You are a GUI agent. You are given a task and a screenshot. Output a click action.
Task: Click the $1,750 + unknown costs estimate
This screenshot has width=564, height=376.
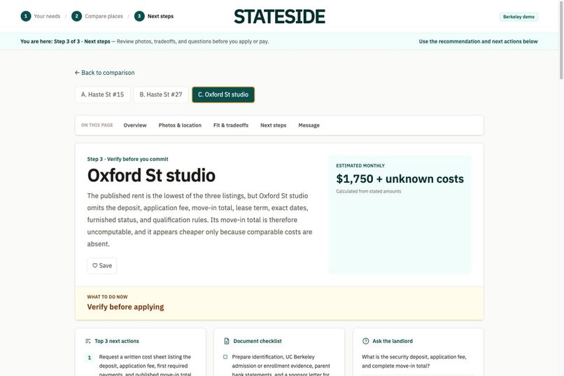click(x=400, y=179)
